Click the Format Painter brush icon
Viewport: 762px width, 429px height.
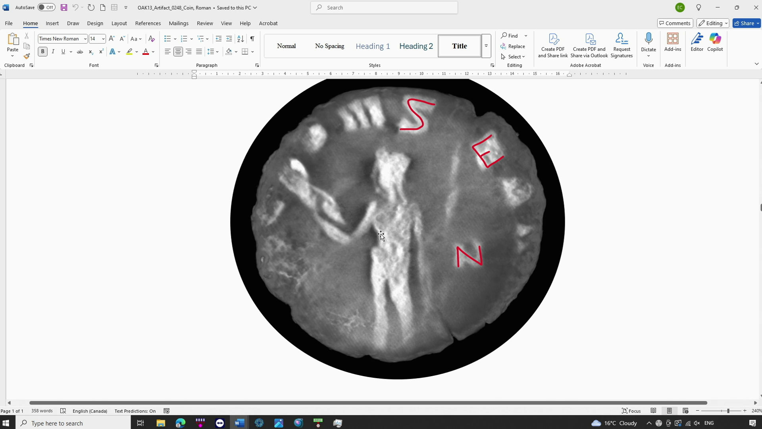pos(27,56)
